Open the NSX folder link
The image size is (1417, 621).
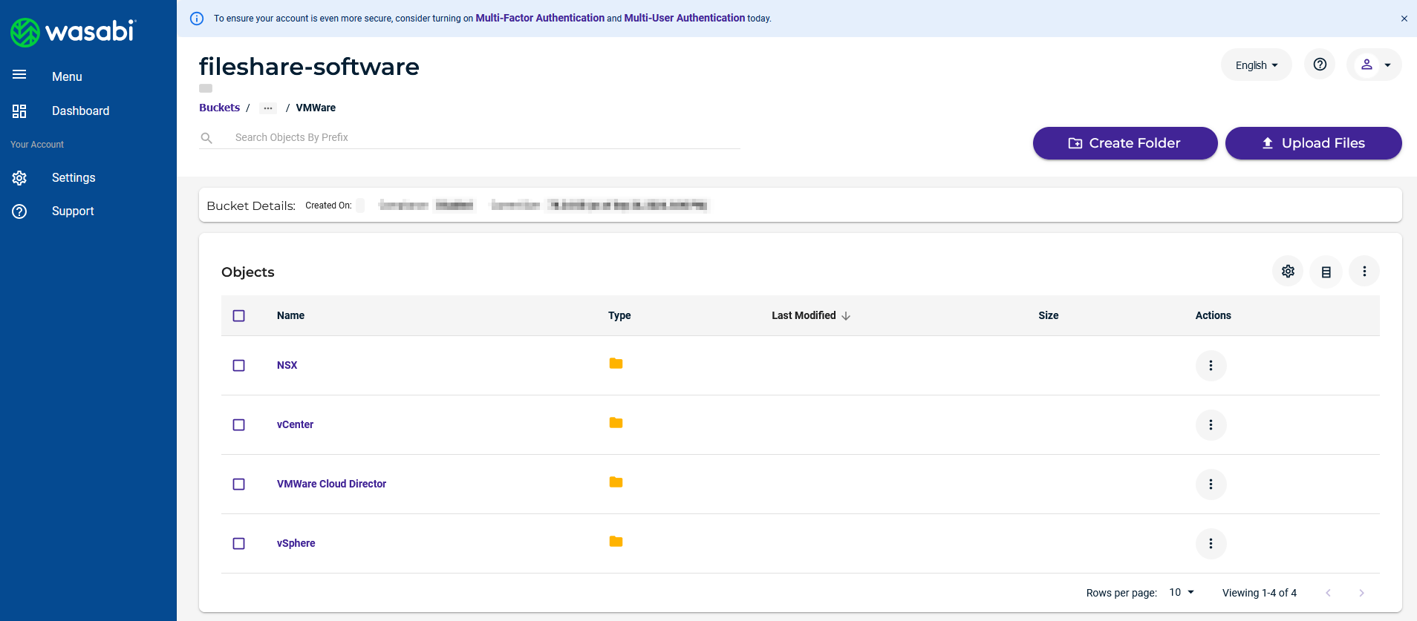287,365
